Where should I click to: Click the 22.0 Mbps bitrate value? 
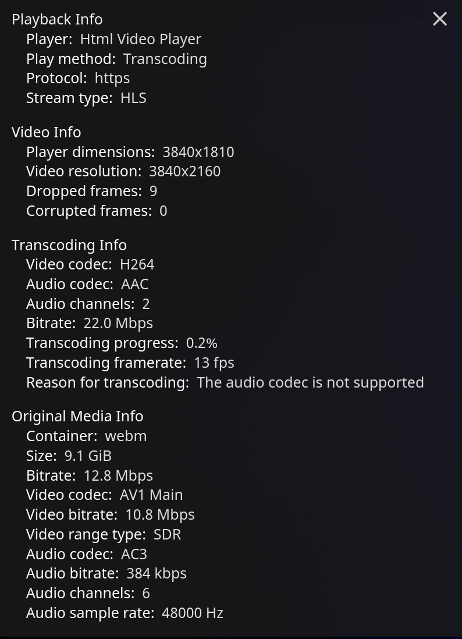(x=118, y=323)
